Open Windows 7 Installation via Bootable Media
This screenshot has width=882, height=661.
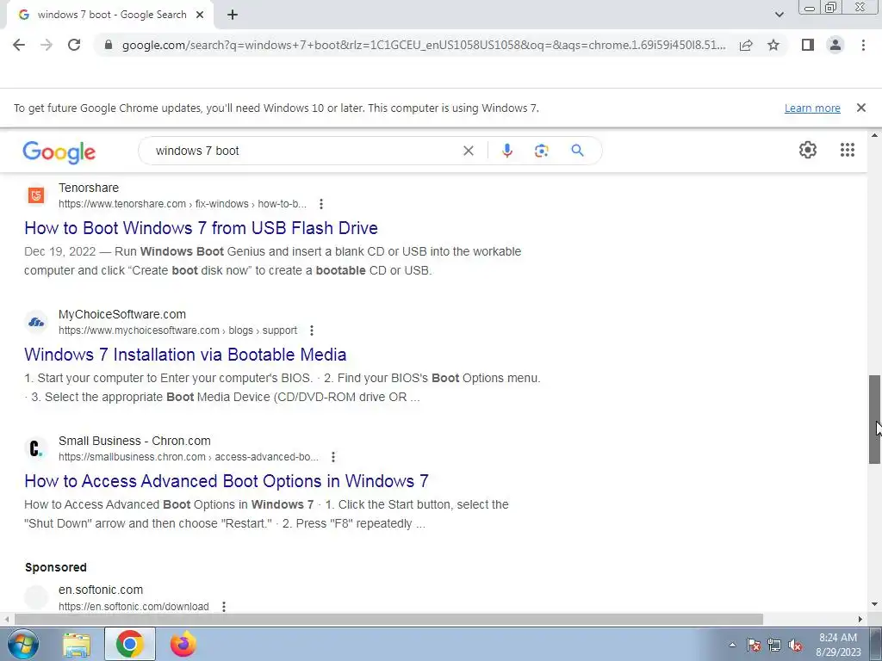tap(185, 355)
